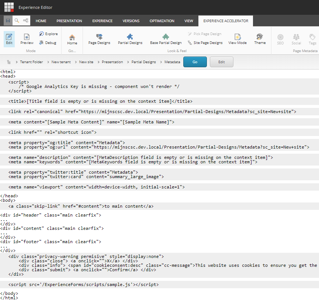Switch to the VERSIONS tab

[131, 21]
